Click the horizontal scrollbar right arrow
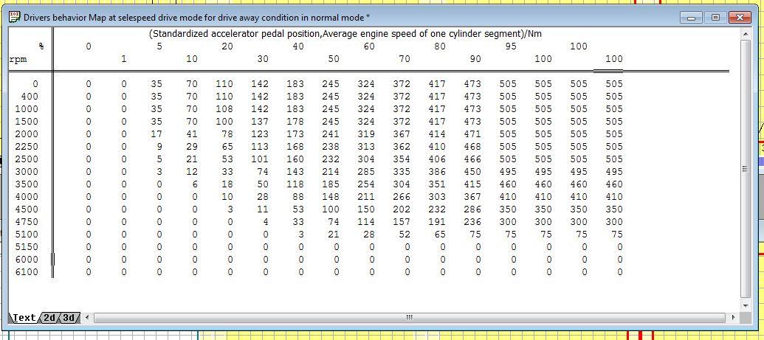Viewport: 764px width, 340px height. [x=733, y=318]
